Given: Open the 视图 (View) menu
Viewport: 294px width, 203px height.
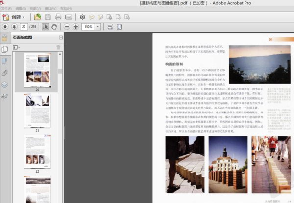Looking at the screenshot, I should 35,8.
